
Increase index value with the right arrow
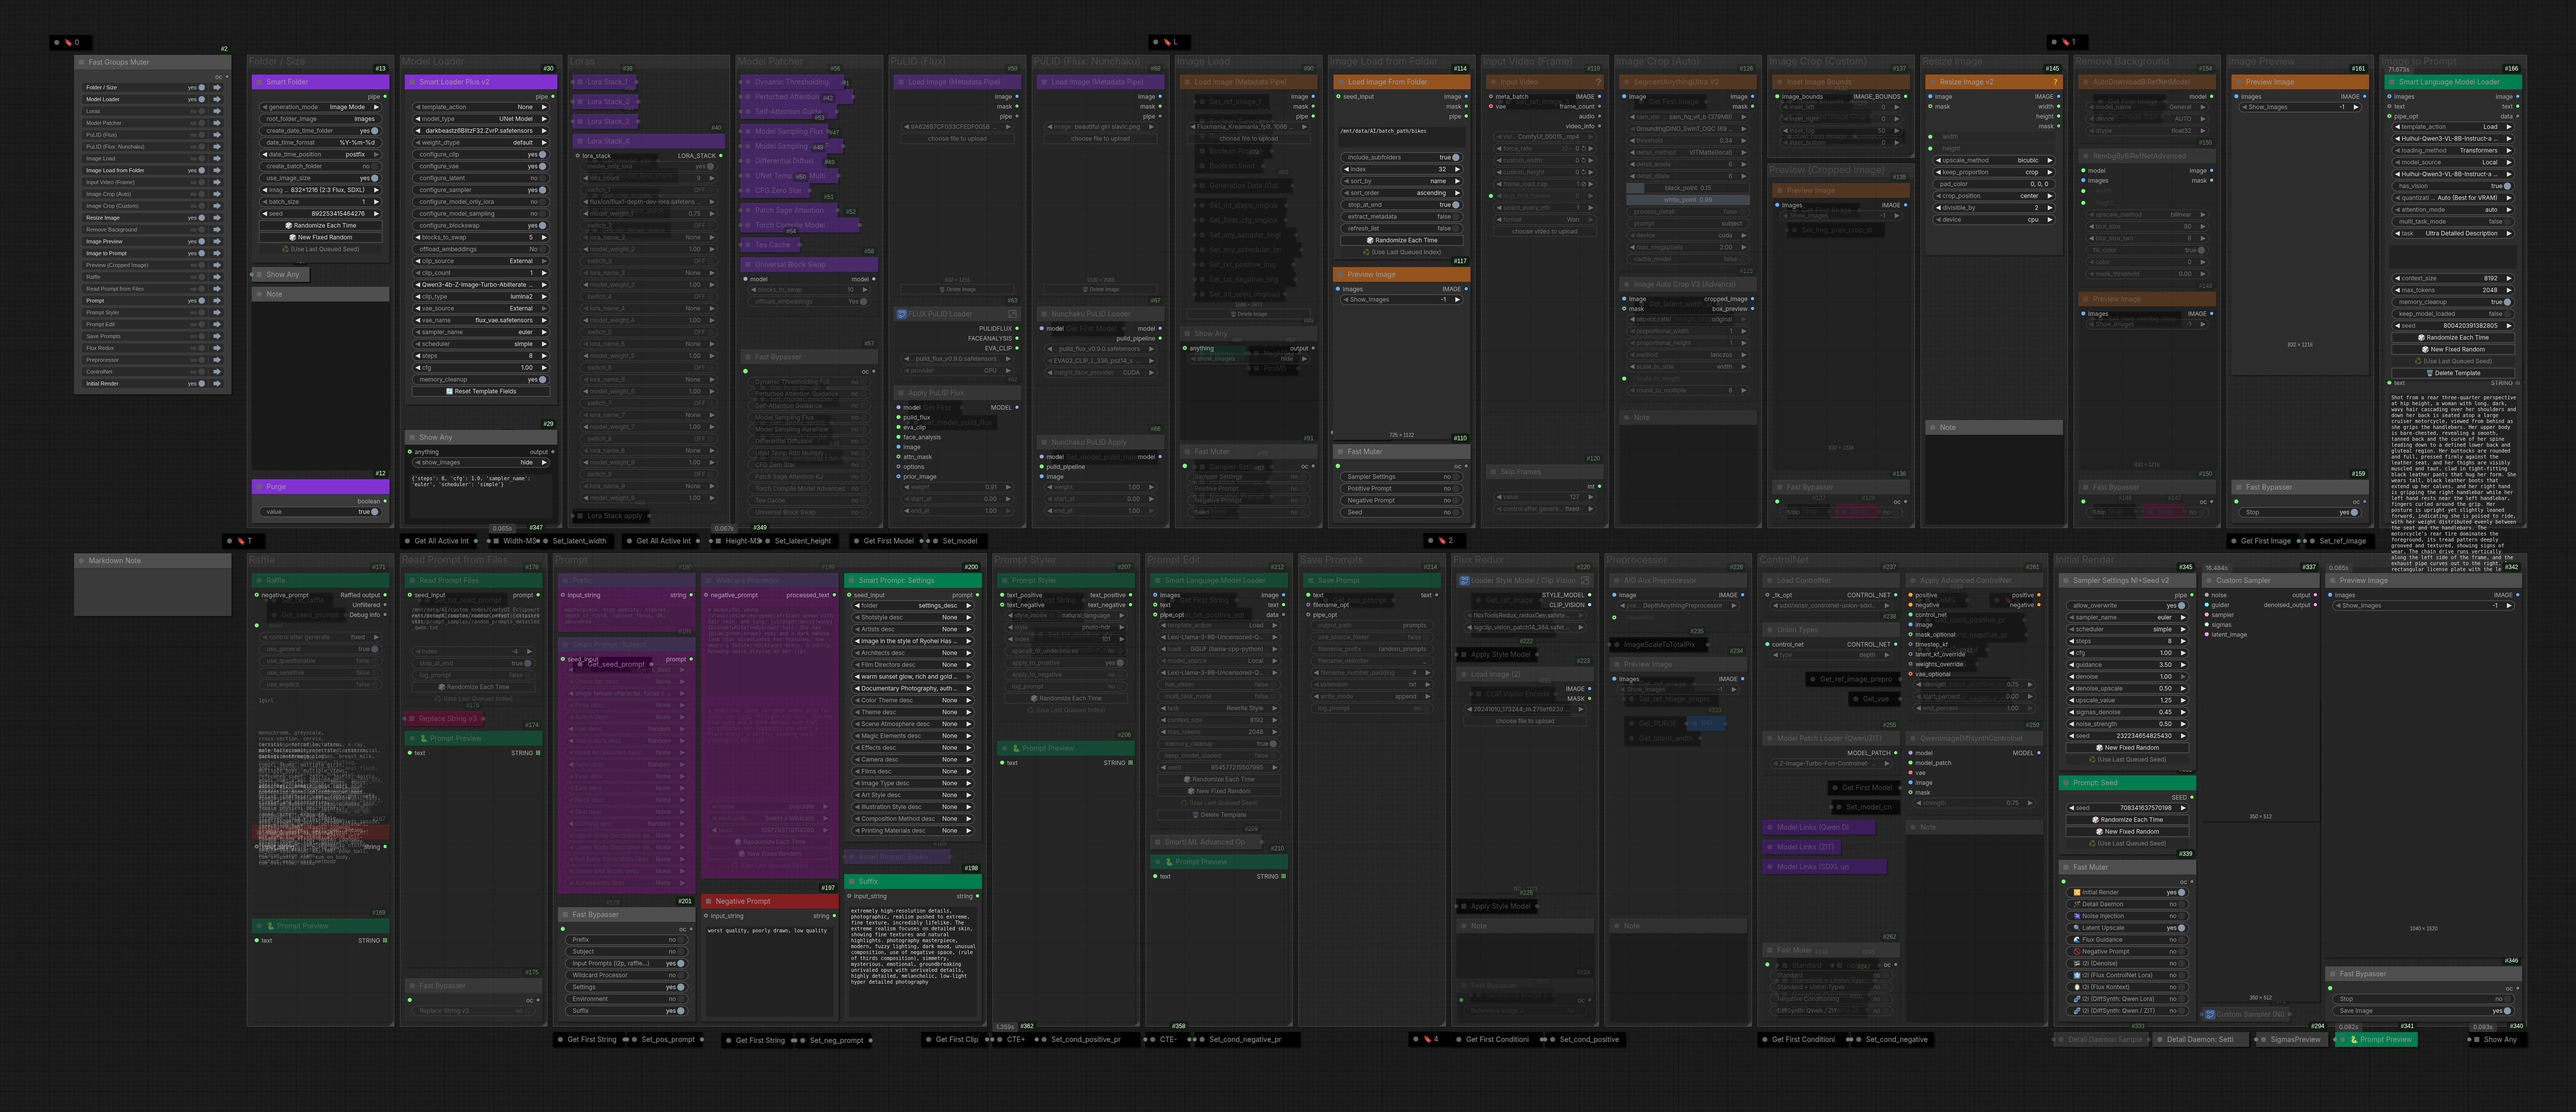tap(1457, 169)
